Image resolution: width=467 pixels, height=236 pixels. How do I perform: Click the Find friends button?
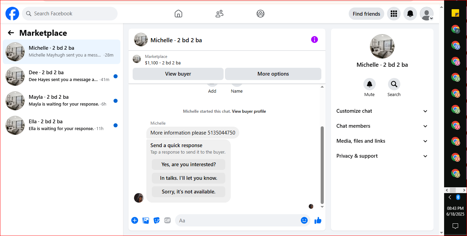(366, 14)
